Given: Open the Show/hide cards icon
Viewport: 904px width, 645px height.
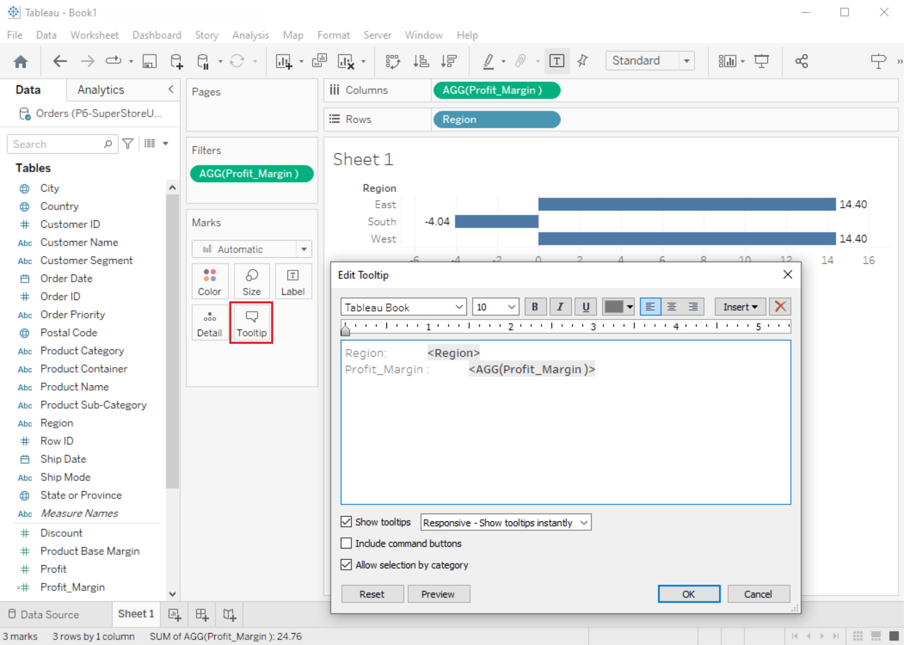Looking at the screenshot, I should [x=727, y=61].
